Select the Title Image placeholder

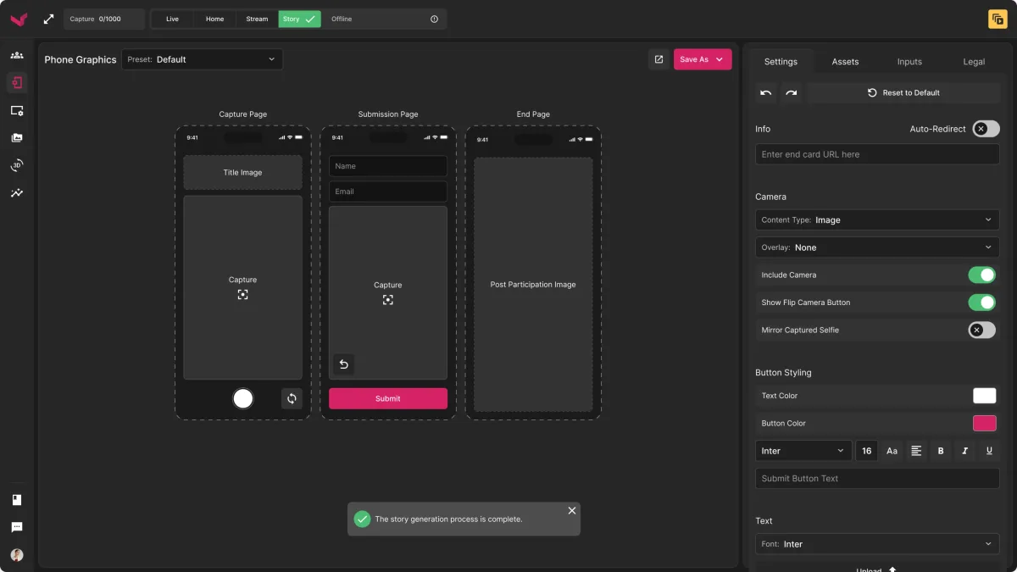pos(242,172)
